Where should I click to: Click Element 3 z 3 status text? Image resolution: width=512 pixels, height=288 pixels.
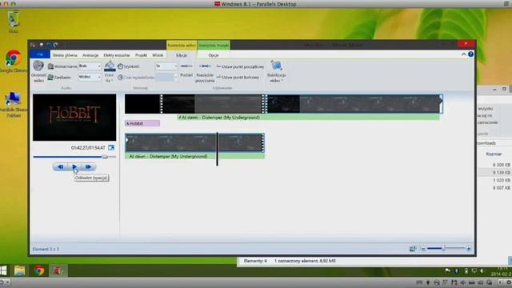46,249
